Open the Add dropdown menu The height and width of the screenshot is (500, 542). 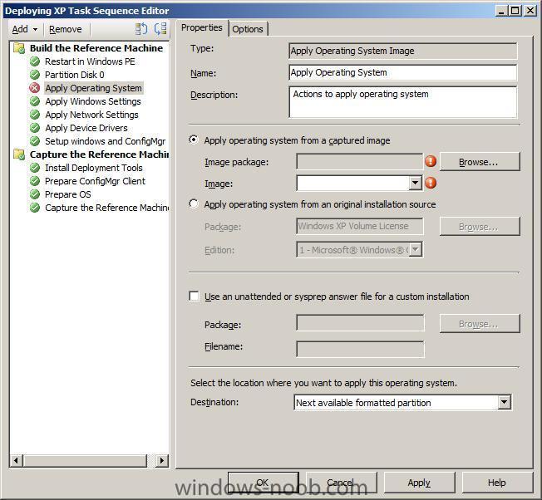point(25,29)
